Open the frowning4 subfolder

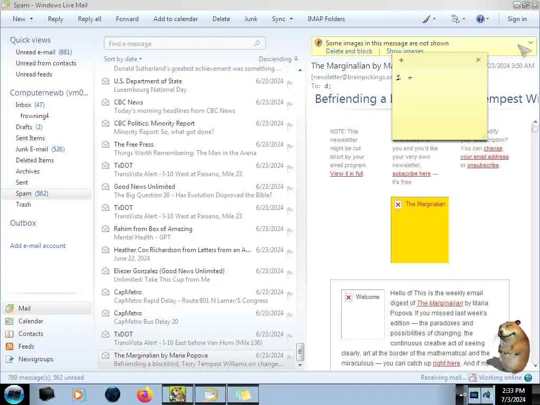click(34, 115)
